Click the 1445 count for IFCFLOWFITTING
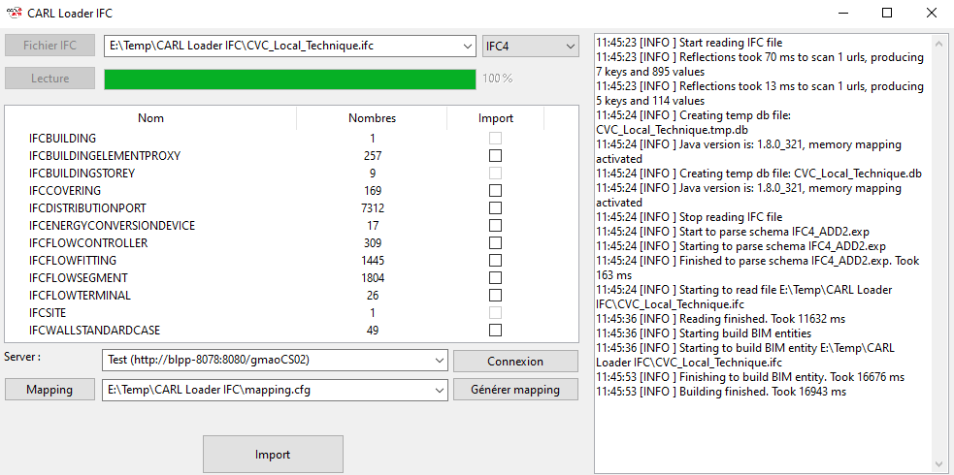Screen dimensions: 954x475 click(373, 261)
